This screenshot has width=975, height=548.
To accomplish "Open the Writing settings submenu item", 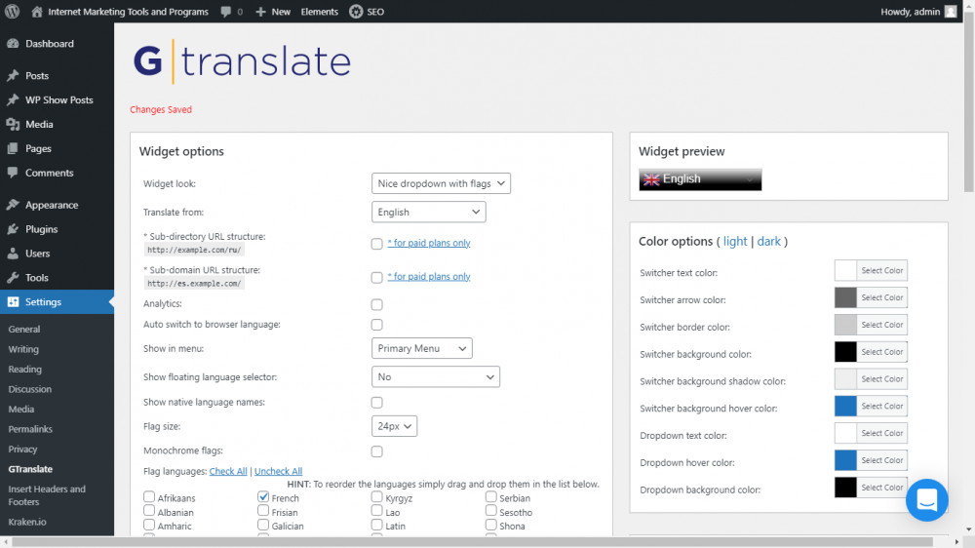I will pos(23,349).
